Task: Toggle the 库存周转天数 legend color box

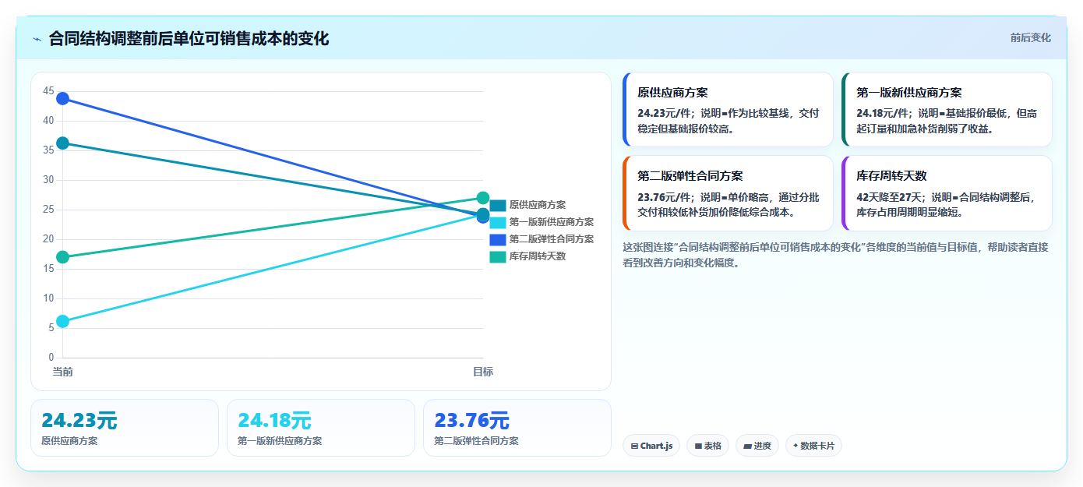Action: pos(498,256)
